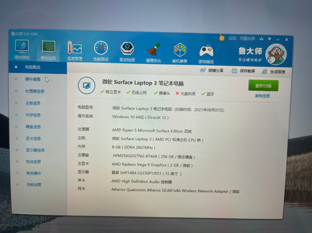This screenshot has height=233, width=312.
Task: Open 论坛 forum link
Action: pyautogui.click(x=232, y=38)
